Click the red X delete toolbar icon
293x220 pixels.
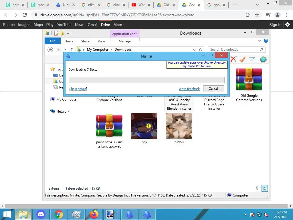(x=233, y=59)
